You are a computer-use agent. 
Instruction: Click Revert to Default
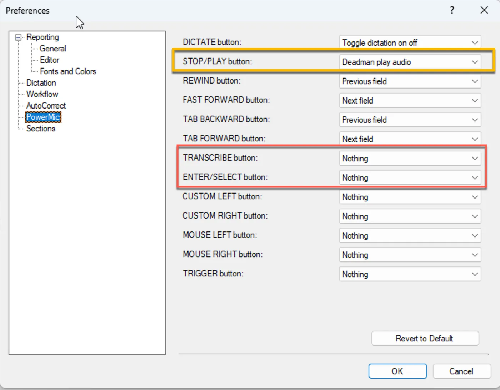click(x=425, y=338)
